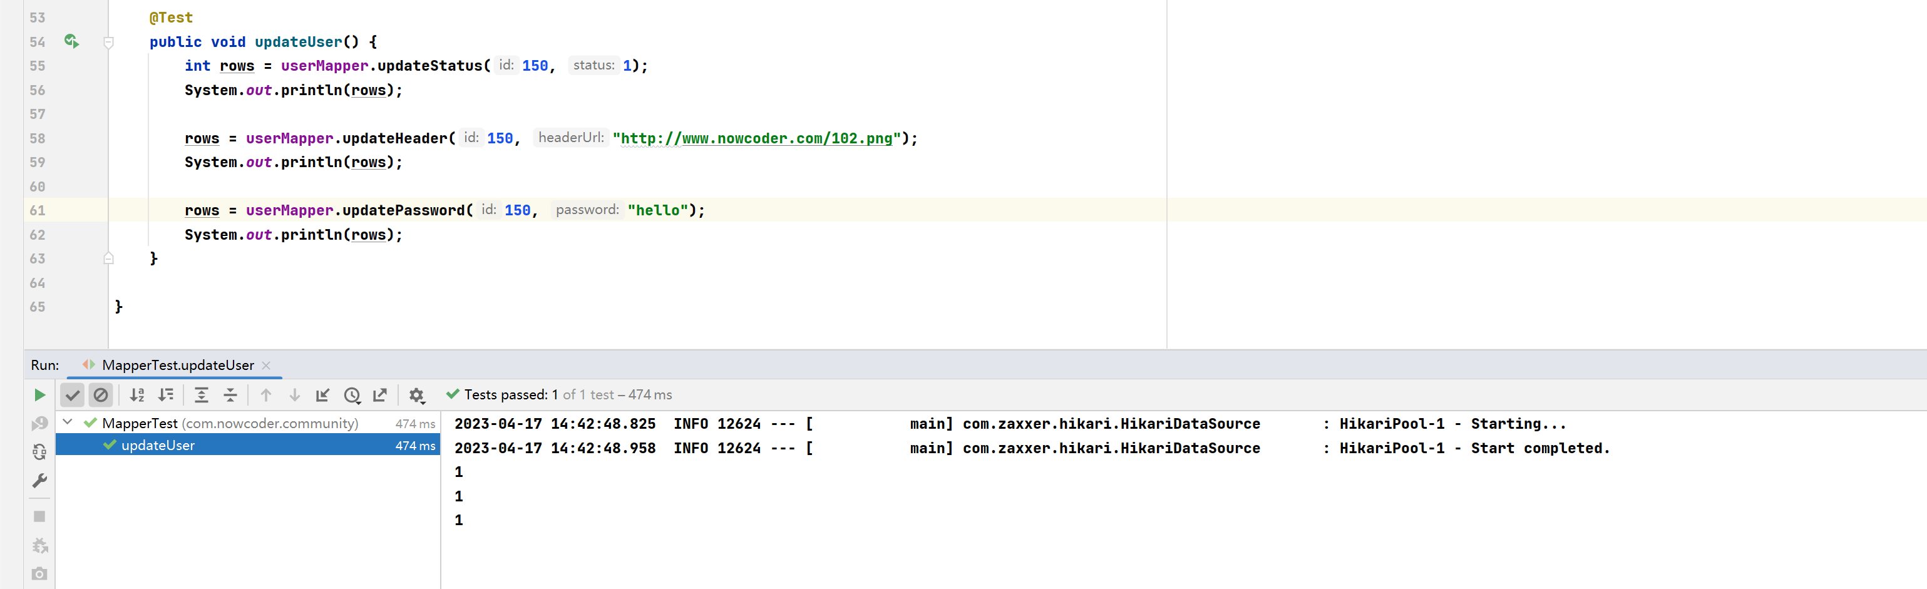Select the MapperTest.updateUser run tab
This screenshot has width=1927, height=589.
[178, 365]
